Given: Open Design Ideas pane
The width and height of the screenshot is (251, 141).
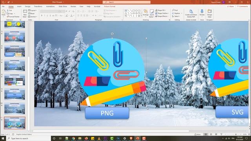Looking at the screenshot, I should click(x=209, y=13).
